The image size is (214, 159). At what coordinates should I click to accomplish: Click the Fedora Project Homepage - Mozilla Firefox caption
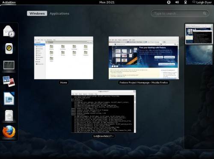click(144, 82)
